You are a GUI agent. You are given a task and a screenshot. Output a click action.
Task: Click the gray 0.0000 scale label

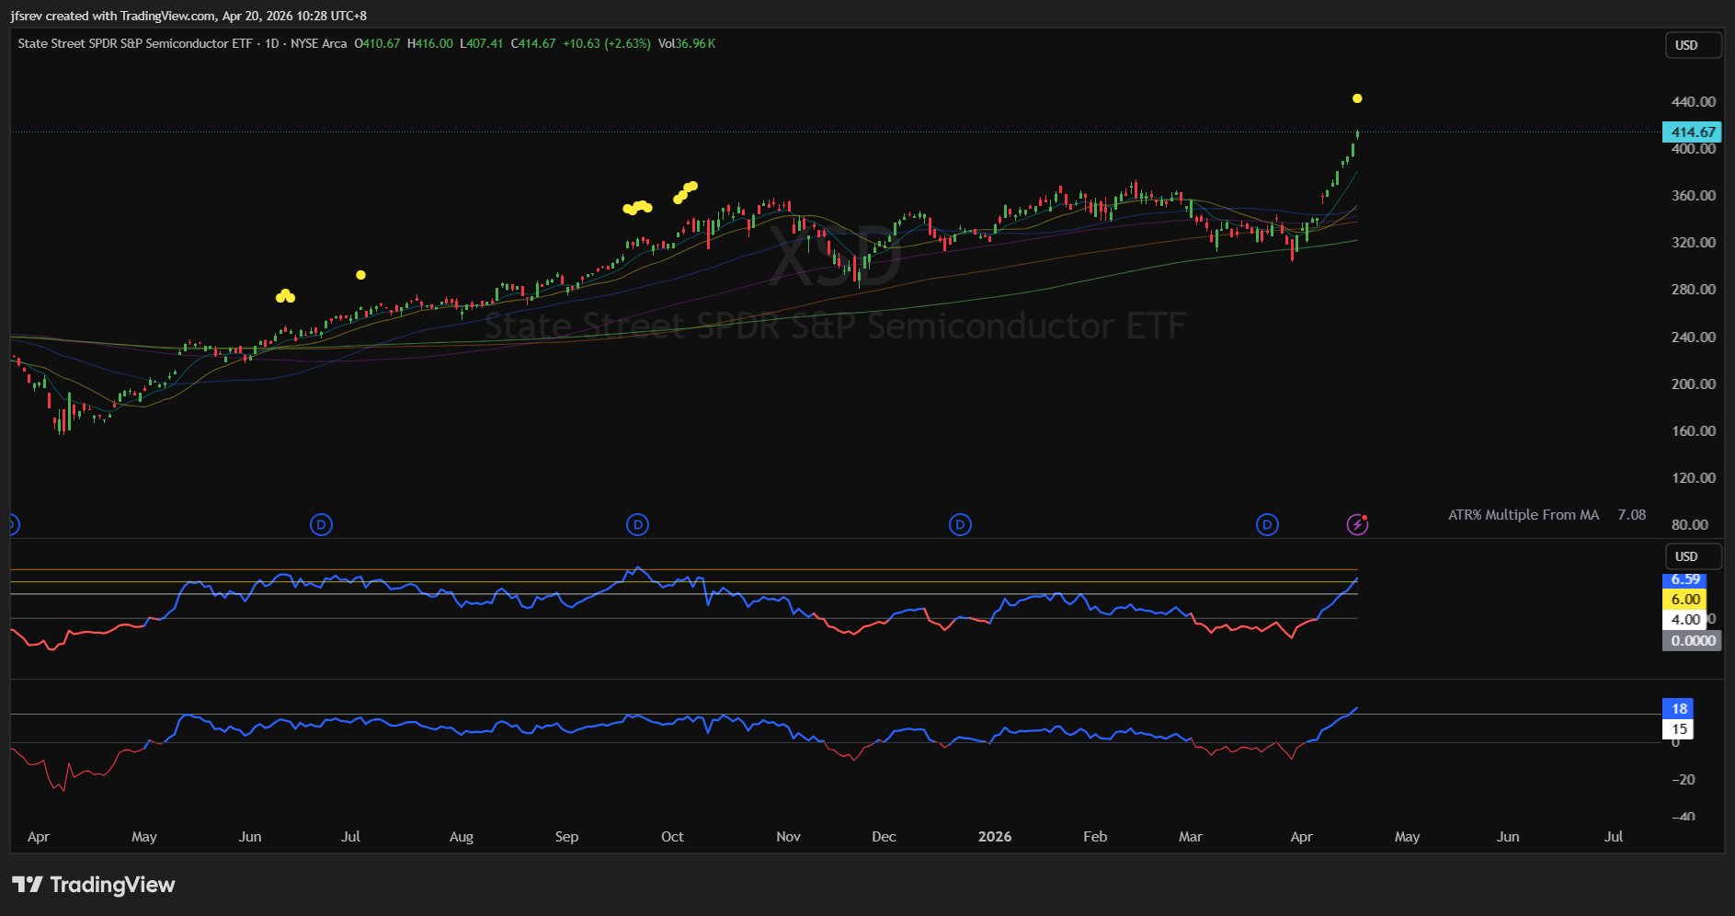coord(1692,640)
